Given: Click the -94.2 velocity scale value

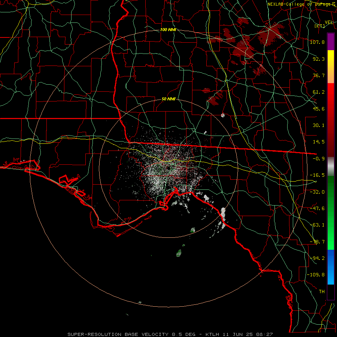Looking at the screenshot, I should [317, 258].
